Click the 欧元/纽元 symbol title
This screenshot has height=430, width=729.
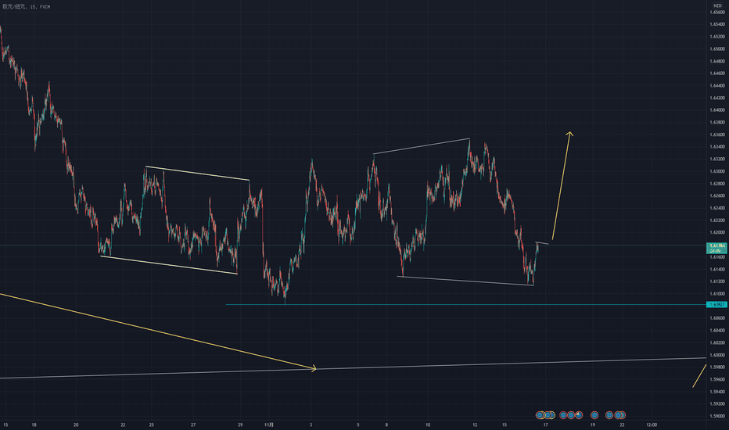pos(15,6)
